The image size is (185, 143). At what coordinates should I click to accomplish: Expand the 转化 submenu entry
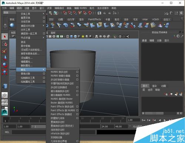[x=31, y=70]
